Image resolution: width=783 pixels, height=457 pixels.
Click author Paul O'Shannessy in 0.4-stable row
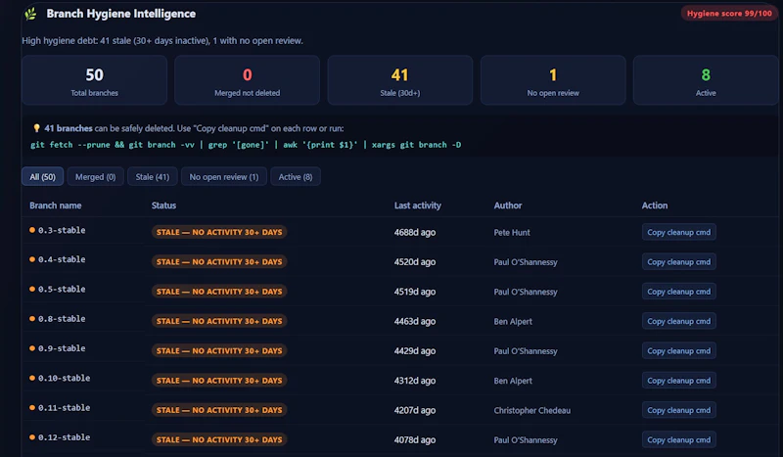pyautogui.click(x=526, y=261)
